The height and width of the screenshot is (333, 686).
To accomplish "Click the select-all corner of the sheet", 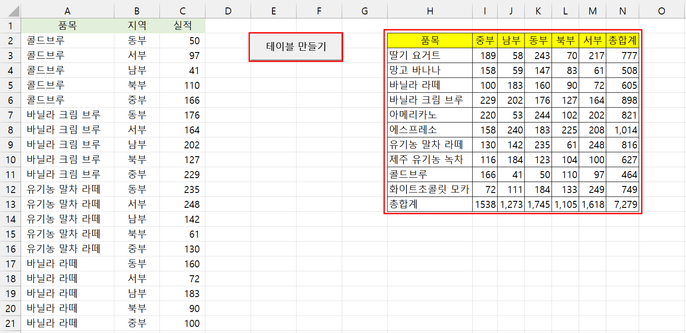I will click(x=10, y=11).
